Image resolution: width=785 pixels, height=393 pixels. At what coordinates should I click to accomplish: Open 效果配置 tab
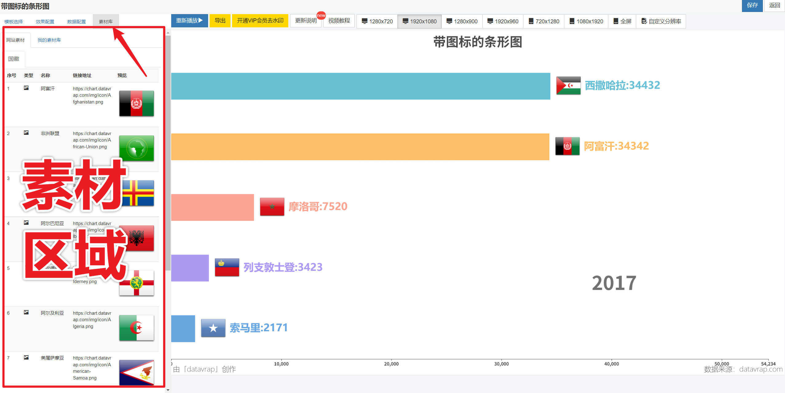45,21
